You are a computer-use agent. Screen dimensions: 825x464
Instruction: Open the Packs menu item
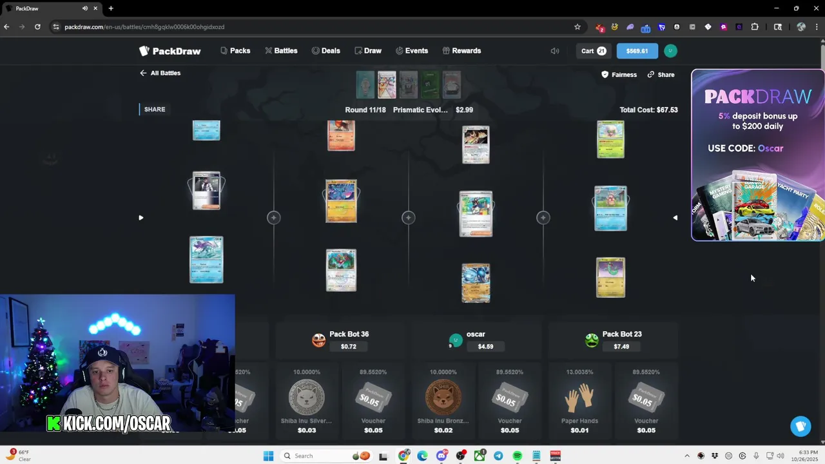click(x=235, y=51)
